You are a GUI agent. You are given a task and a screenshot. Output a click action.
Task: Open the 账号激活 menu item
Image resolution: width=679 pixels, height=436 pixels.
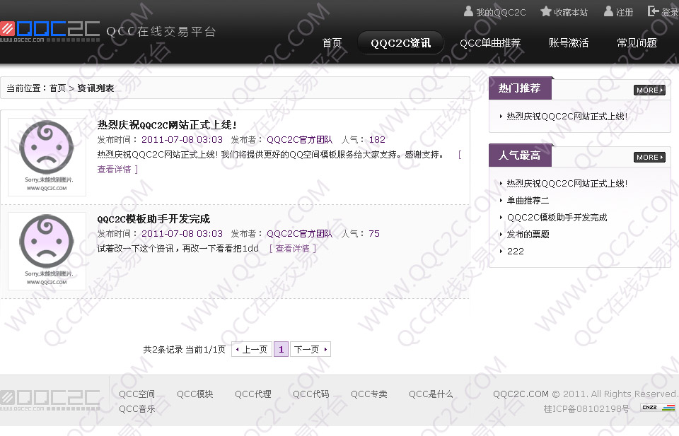tap(568, 43)
